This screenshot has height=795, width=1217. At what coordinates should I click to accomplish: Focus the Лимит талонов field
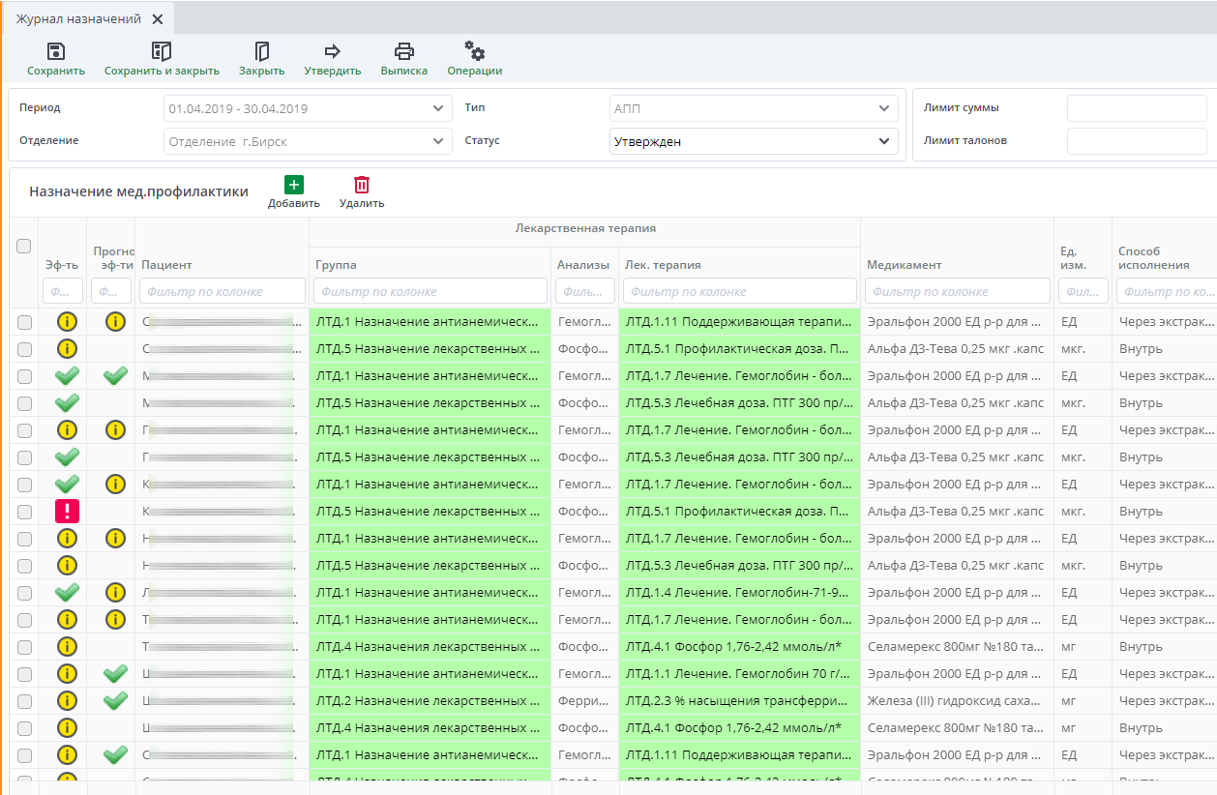coord(1137,141)
